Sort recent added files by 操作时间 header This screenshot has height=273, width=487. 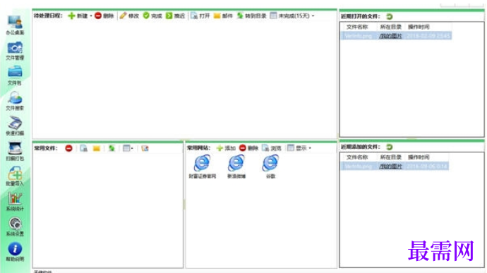tap(419, 157)
